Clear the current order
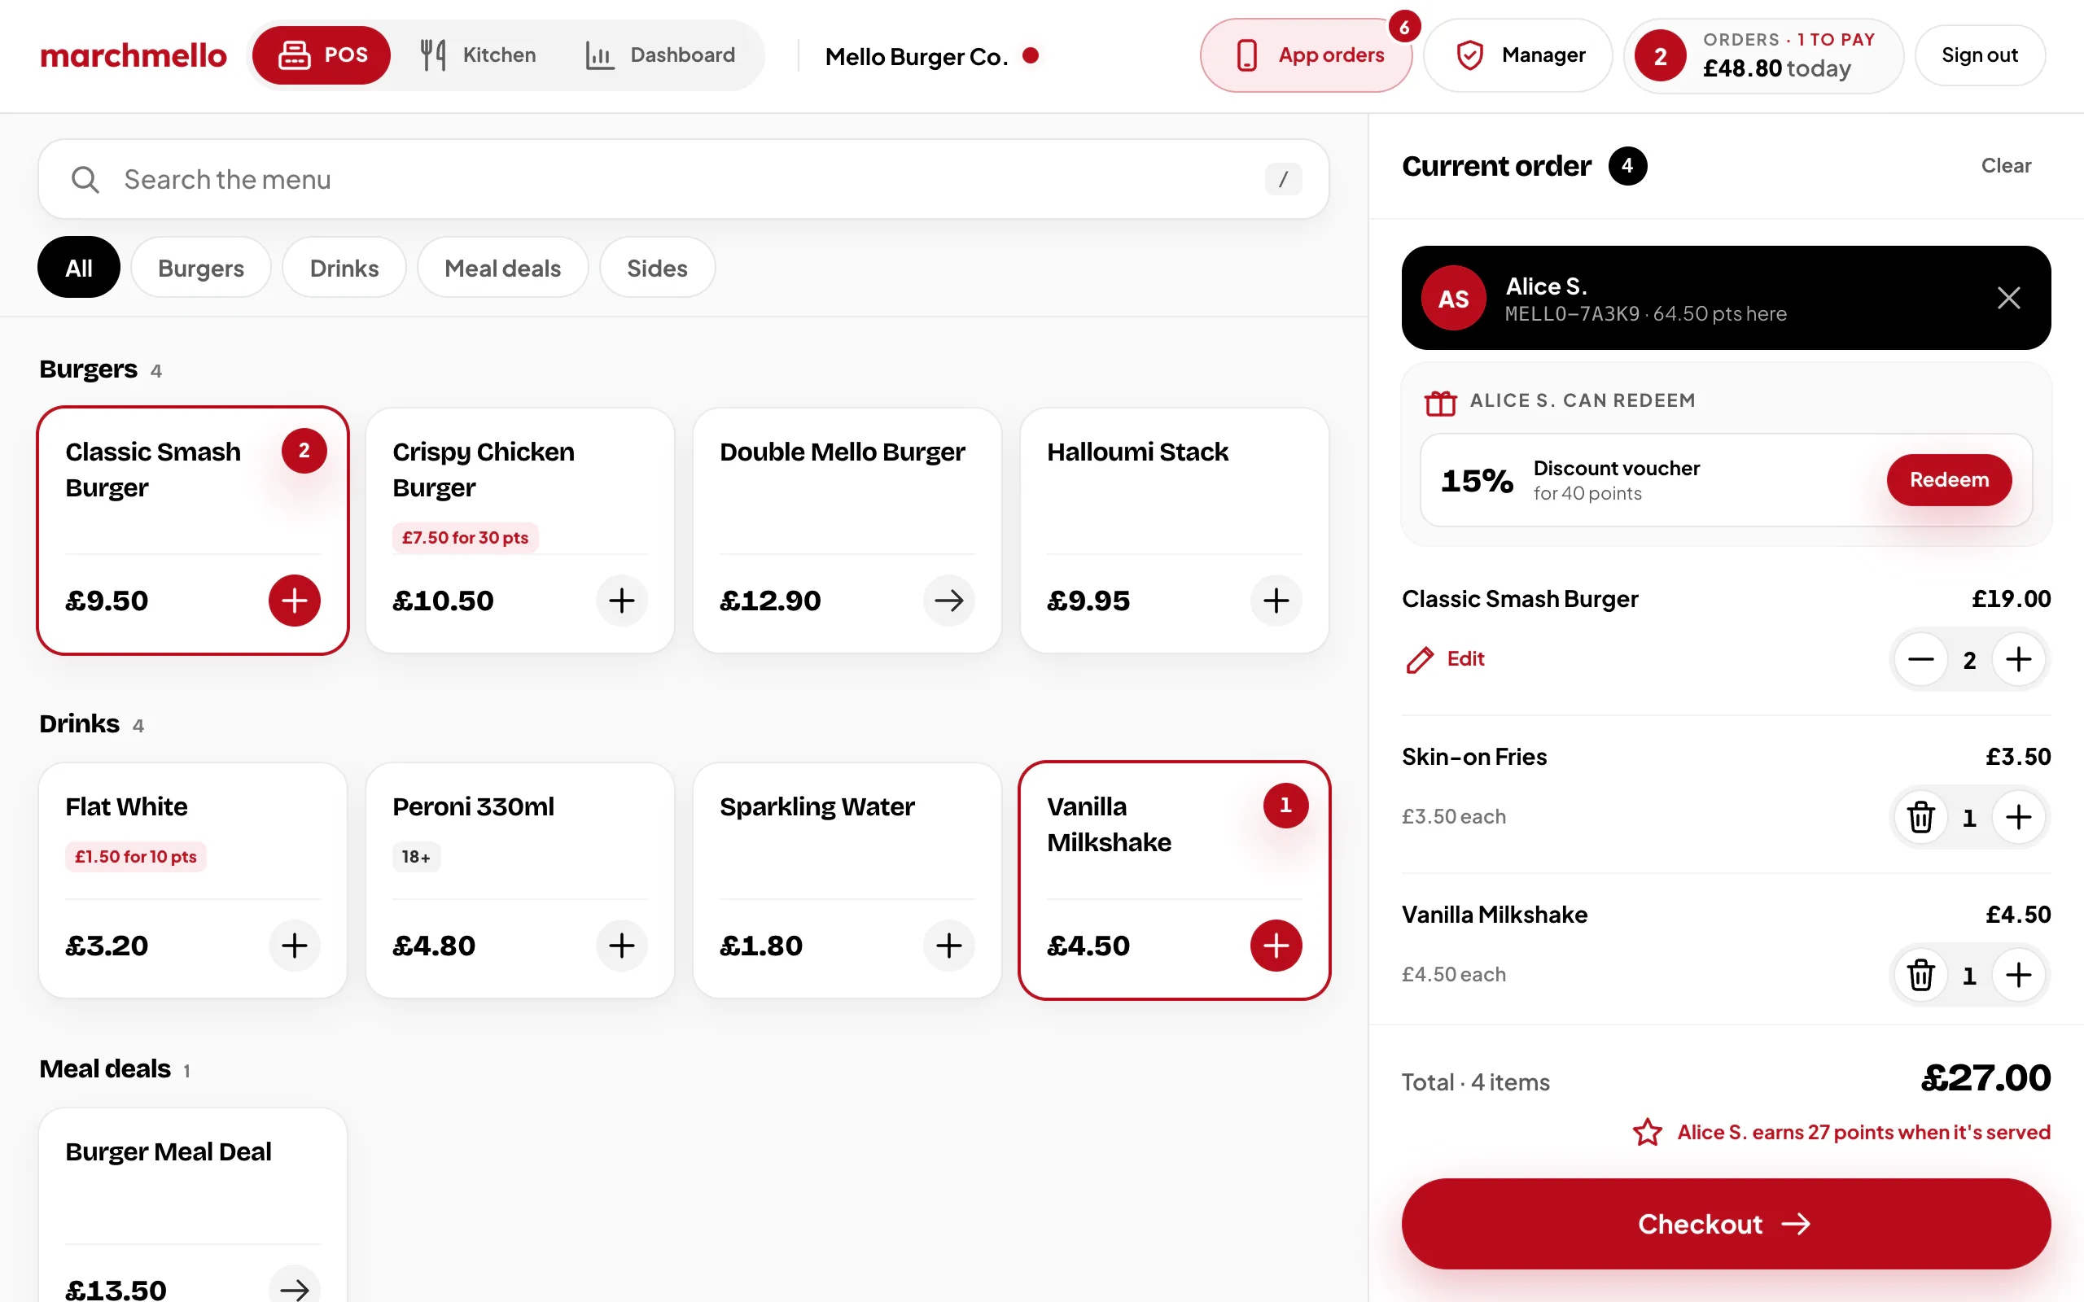 tap(2006, 165)
